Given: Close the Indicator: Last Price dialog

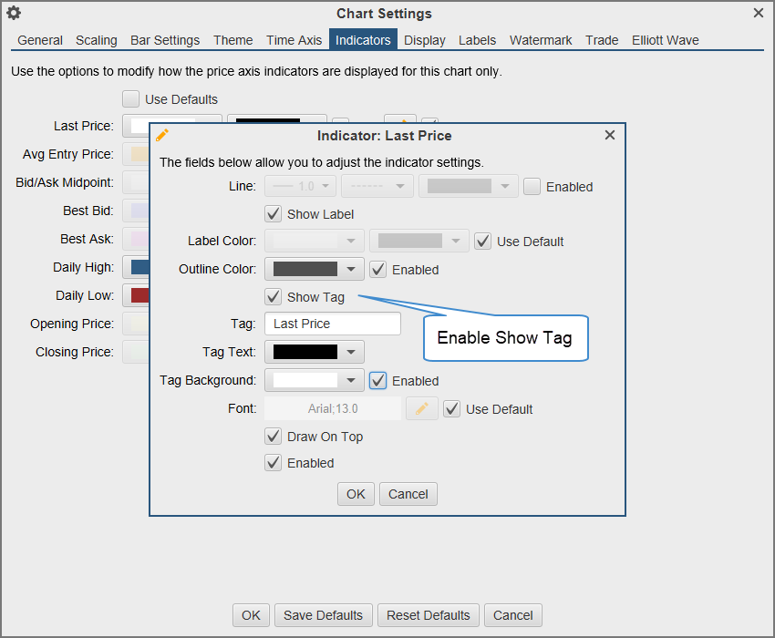Looking at the screenshot, I should (x=610, y=135).
